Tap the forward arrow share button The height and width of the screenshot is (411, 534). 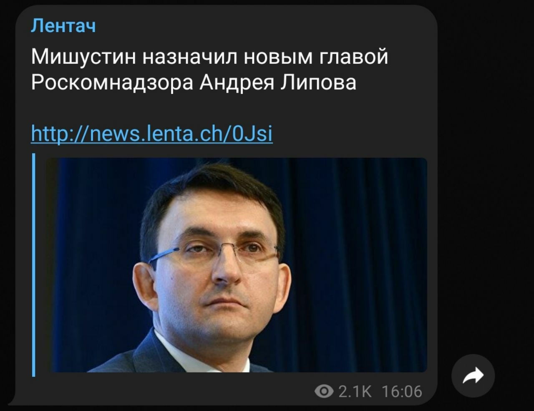click(x=473, y=376)
